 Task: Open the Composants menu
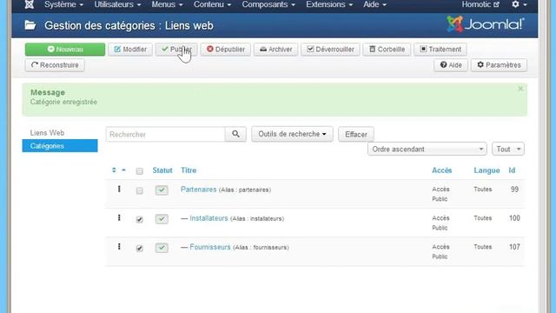[x=268, y=4]
